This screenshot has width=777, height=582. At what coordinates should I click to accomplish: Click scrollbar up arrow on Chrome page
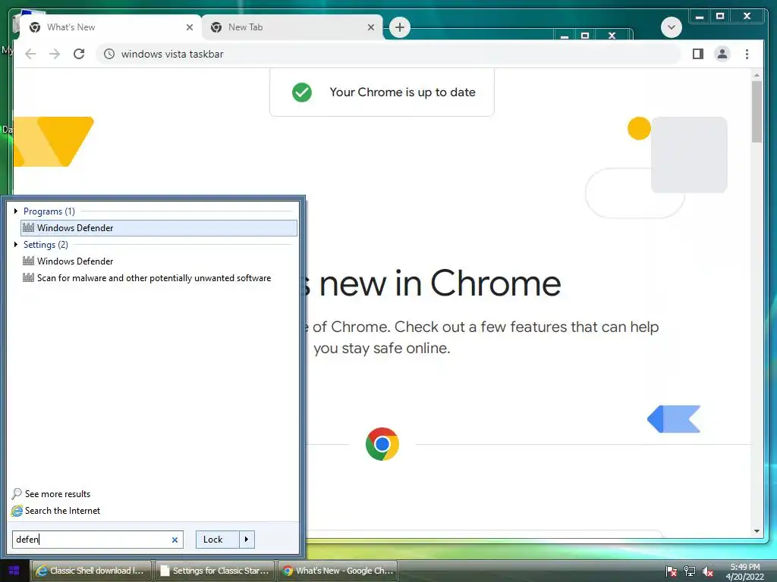pyautogui.click(x=757, y=75)
